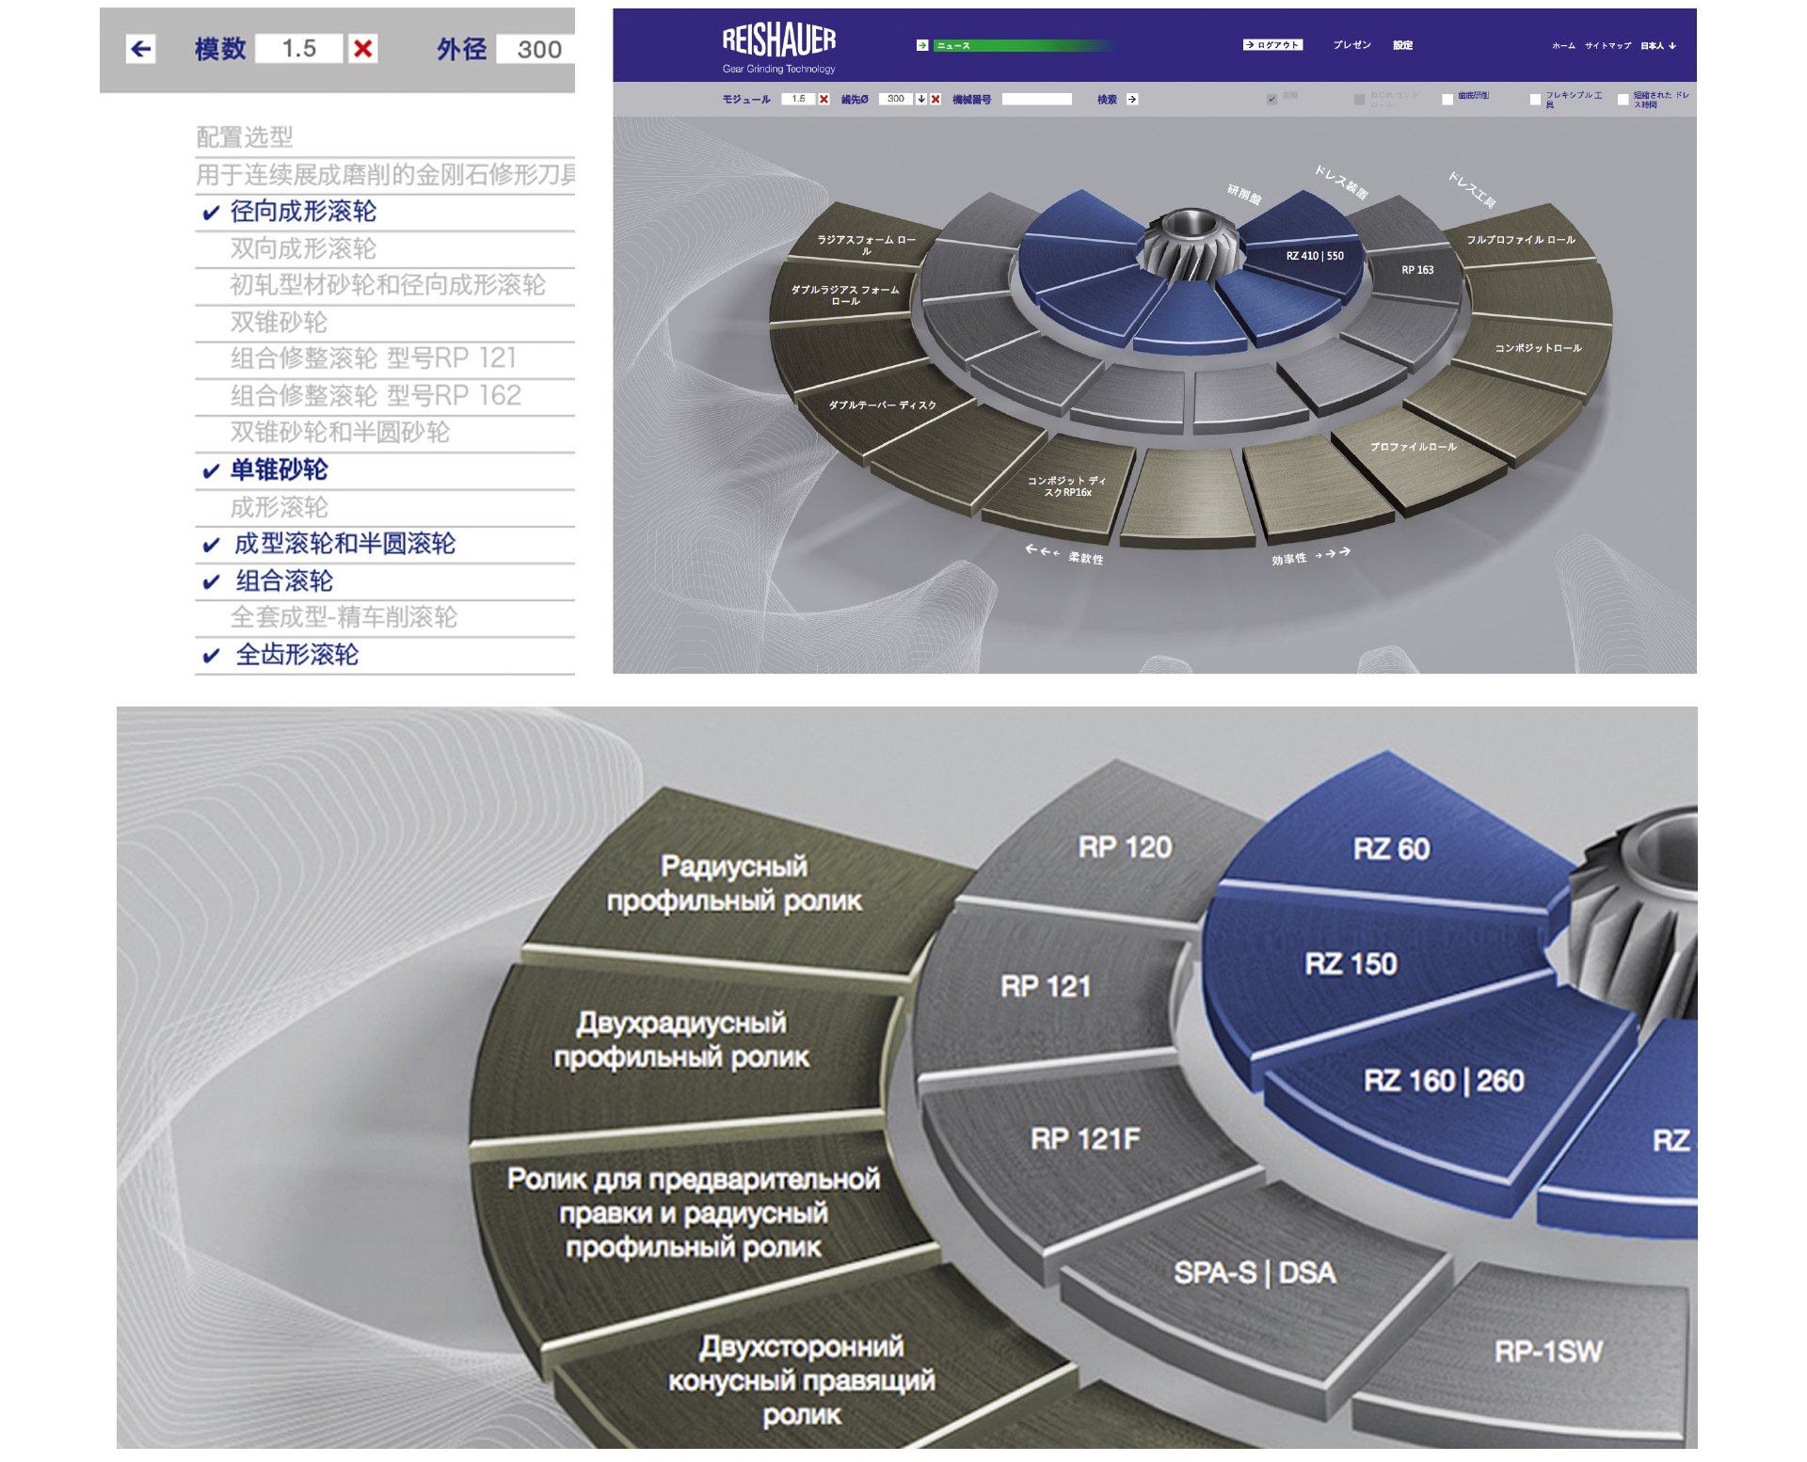The image size is (1807, 1462).
Task: Clear the モジュール 1.5 value with its red X
Action: pyautogui.click(x=824, y=99)
